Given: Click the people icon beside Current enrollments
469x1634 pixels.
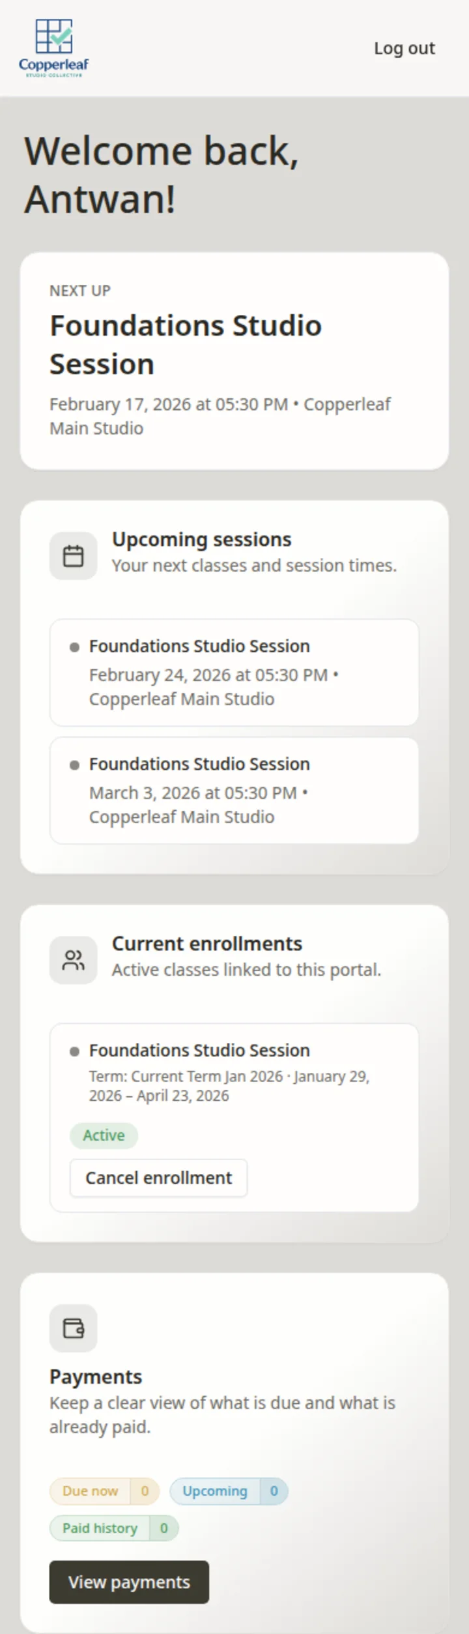Looking at the screenshot, I should (73, 959).
